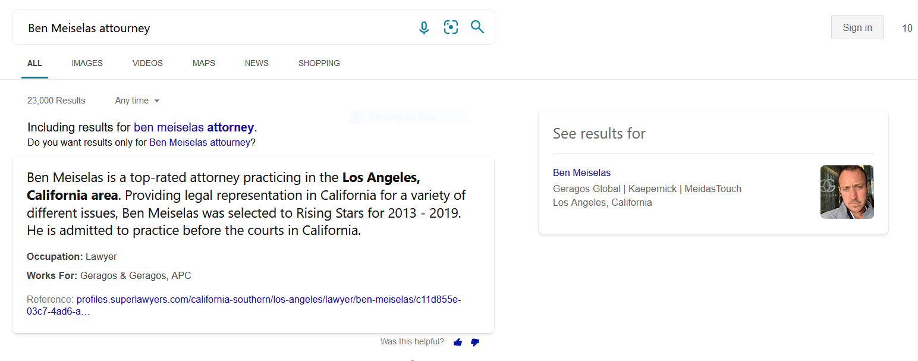Switch to the VIDEOS tab
This screenshot has height=361, width=918.
147,63
